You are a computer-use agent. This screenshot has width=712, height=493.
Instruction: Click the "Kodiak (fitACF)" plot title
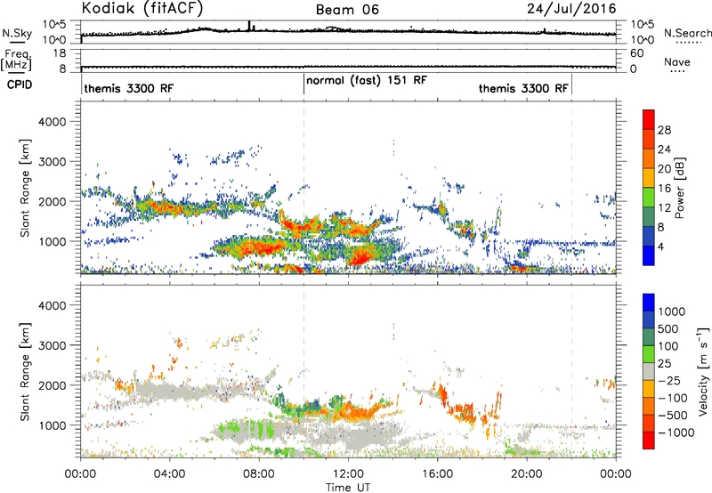click(x=142, y=8)
